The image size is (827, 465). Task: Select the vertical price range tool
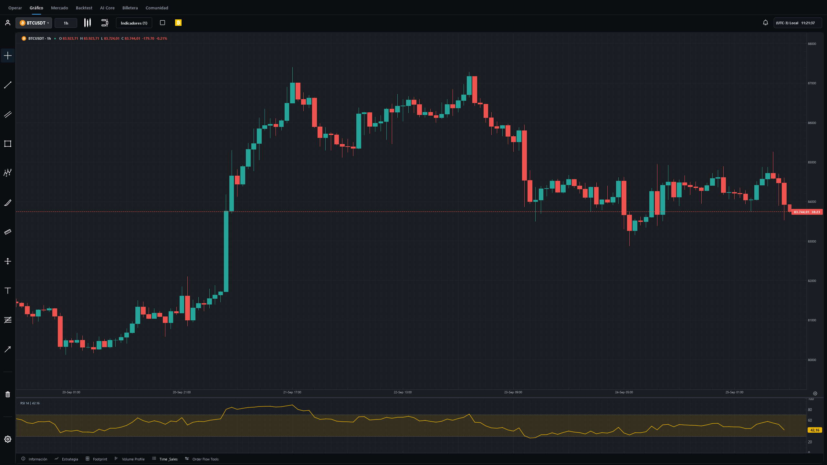(x=8, y=261)
